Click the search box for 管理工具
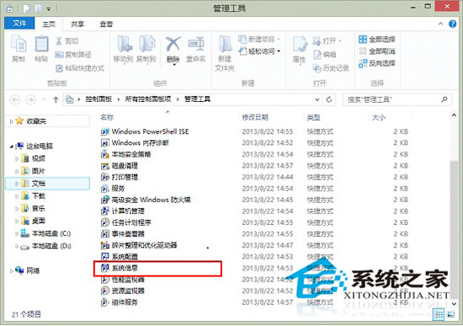 pyautogui.click(x=396, y=99)
